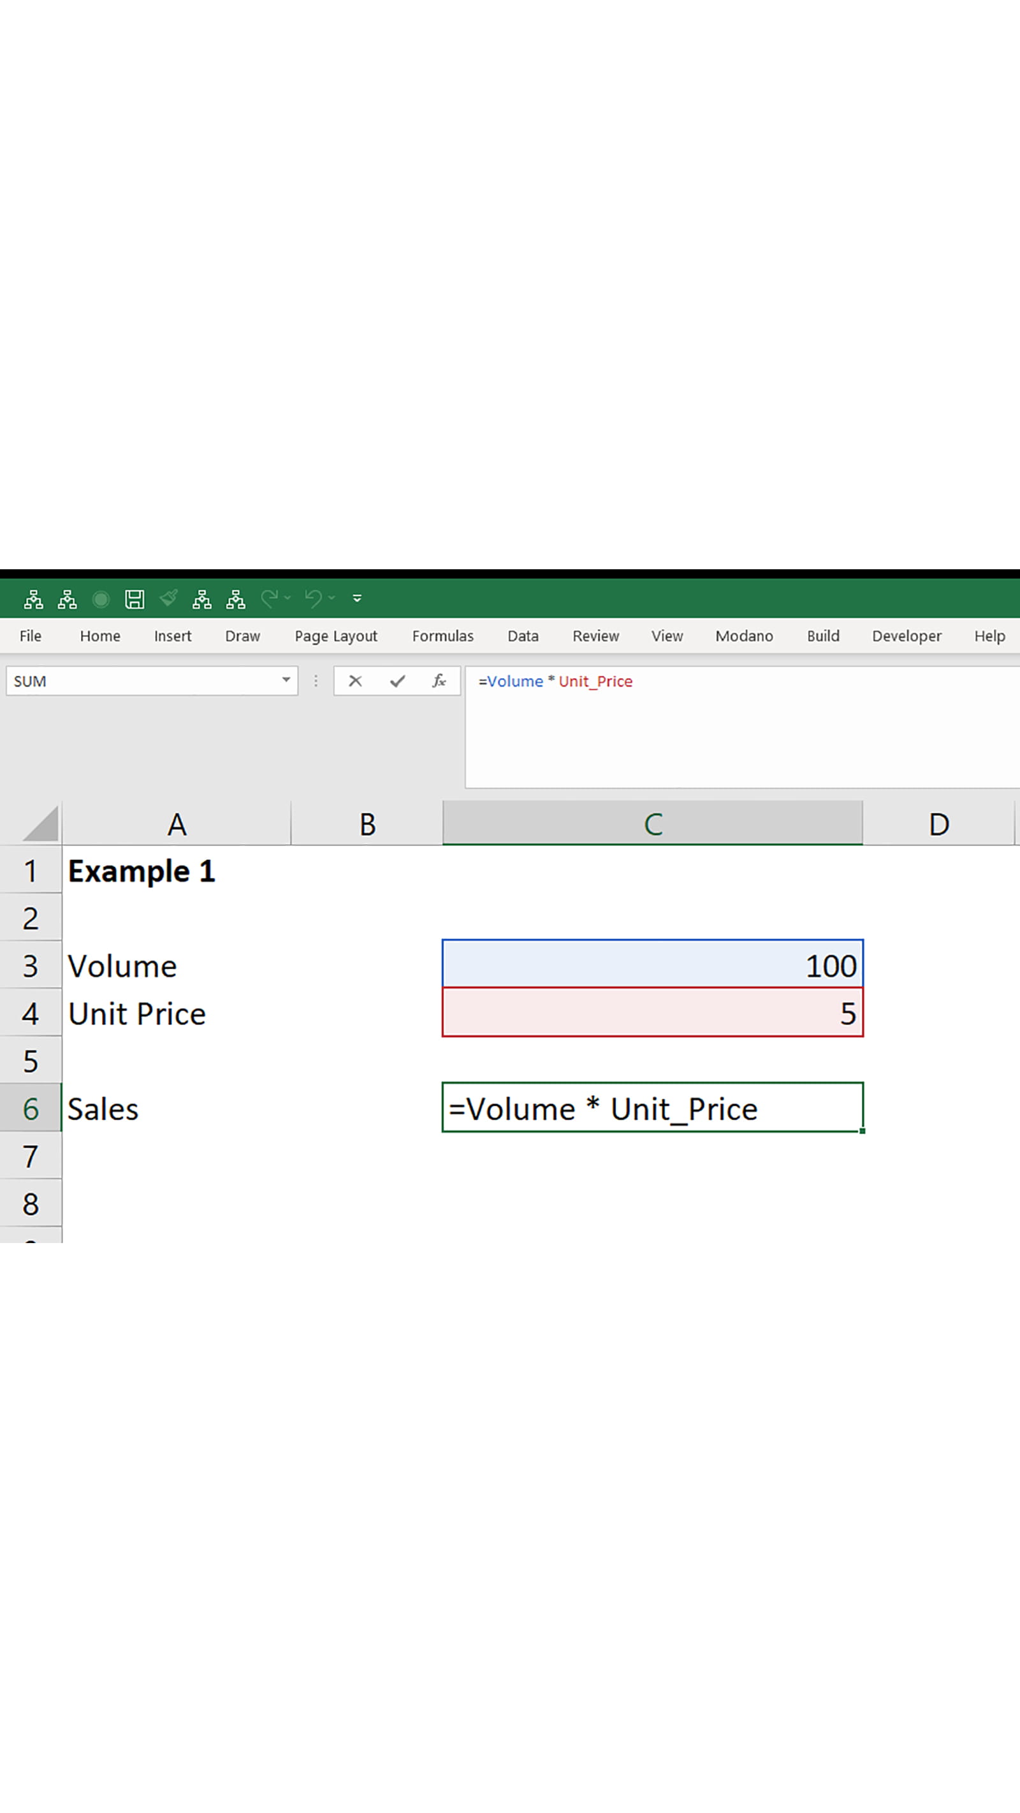Select column D header
Image resolution: width=1020 pixels, height=1813 pixels.
click(938, 824)
